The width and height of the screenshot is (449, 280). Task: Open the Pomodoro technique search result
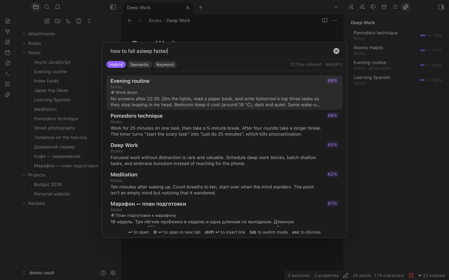point(224,125)
